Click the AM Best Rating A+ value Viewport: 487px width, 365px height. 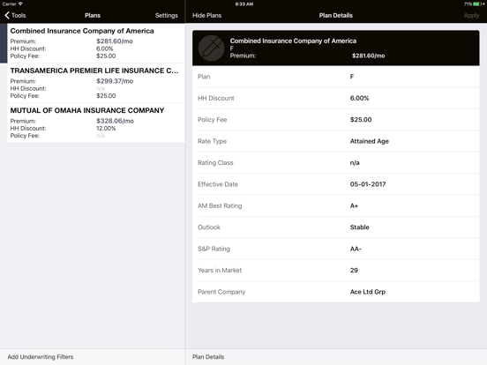click(354, 205)
